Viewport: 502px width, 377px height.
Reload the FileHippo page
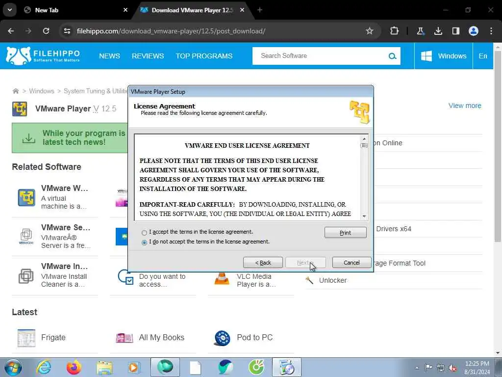[x=46, y=31]
